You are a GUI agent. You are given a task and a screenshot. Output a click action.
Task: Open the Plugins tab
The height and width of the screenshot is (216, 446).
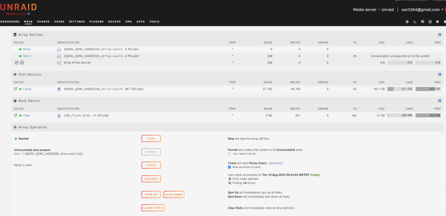point(96,21)
